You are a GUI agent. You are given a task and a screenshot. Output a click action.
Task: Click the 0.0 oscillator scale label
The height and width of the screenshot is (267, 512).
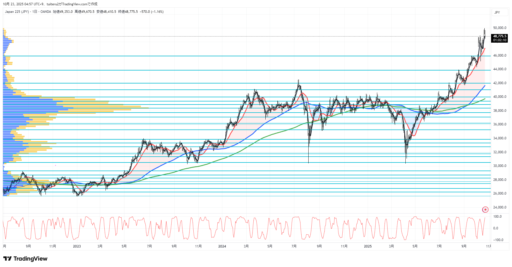pos(496,228)
